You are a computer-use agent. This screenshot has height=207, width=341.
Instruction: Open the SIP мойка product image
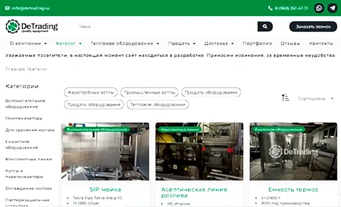(x=105, y=152)
